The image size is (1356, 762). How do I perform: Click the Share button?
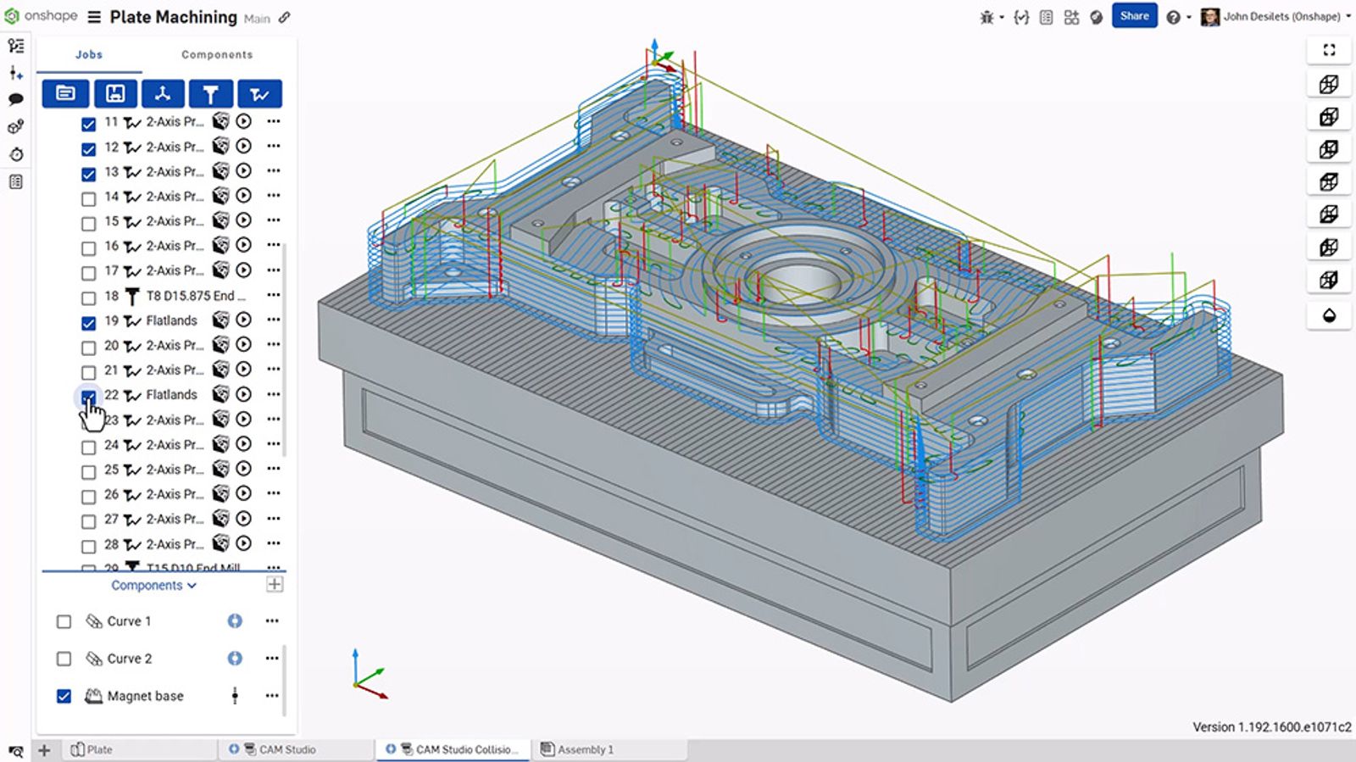click(1134, 16)
